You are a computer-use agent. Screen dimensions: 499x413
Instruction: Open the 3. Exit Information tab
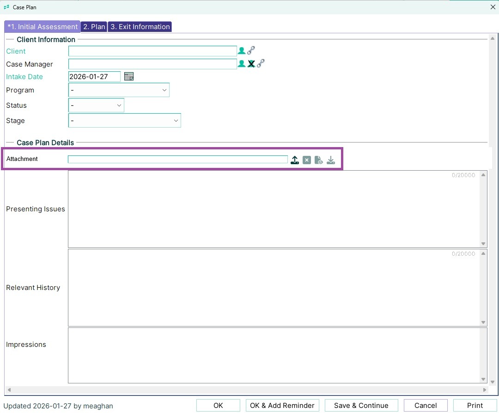140,27
